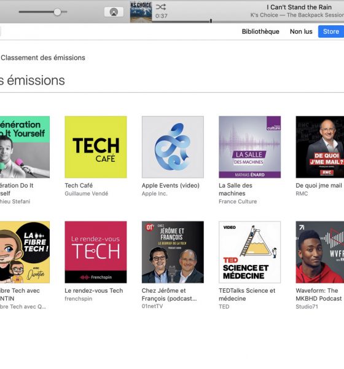This screenshot has height=369, width=344.
Task: Click the playback progress bar marker
Action: [211, 21]
